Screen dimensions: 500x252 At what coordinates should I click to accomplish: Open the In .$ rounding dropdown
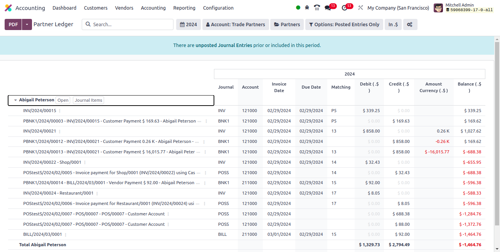pos(393,24)
